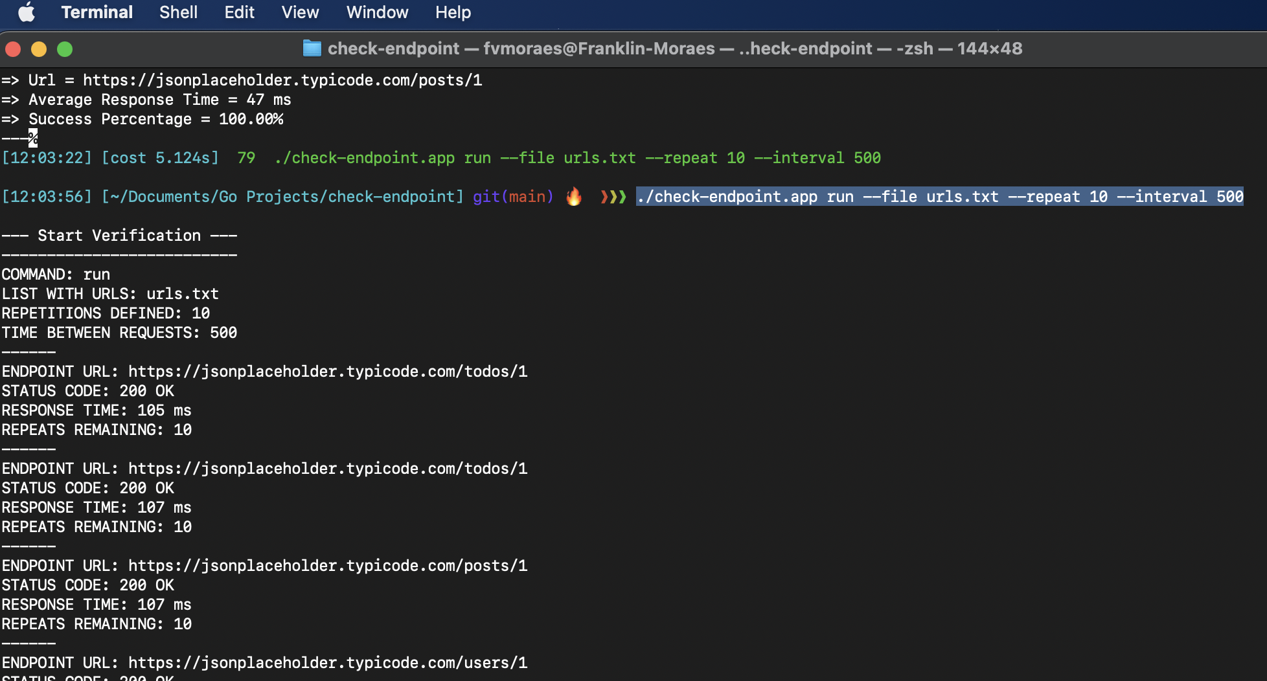
Task: Open the Edit menu
Action: (239, 12)
